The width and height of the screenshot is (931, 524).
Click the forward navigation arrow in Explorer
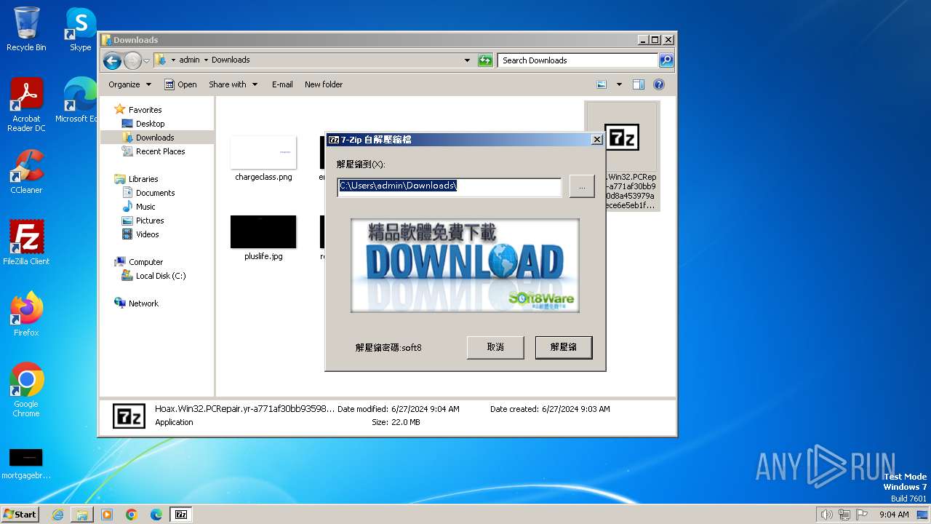[132, 60]
